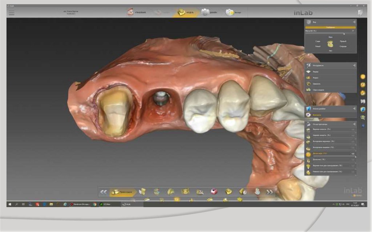Click the shield icon at top-right corner
This screenshot has height=232, width=372.
pyautogui.click(x=360, y=13)
